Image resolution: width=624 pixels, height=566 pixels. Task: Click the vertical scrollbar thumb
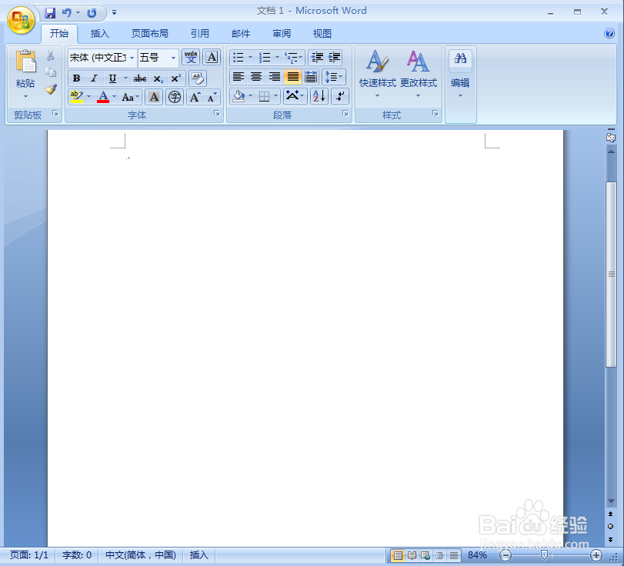(611, 274)
